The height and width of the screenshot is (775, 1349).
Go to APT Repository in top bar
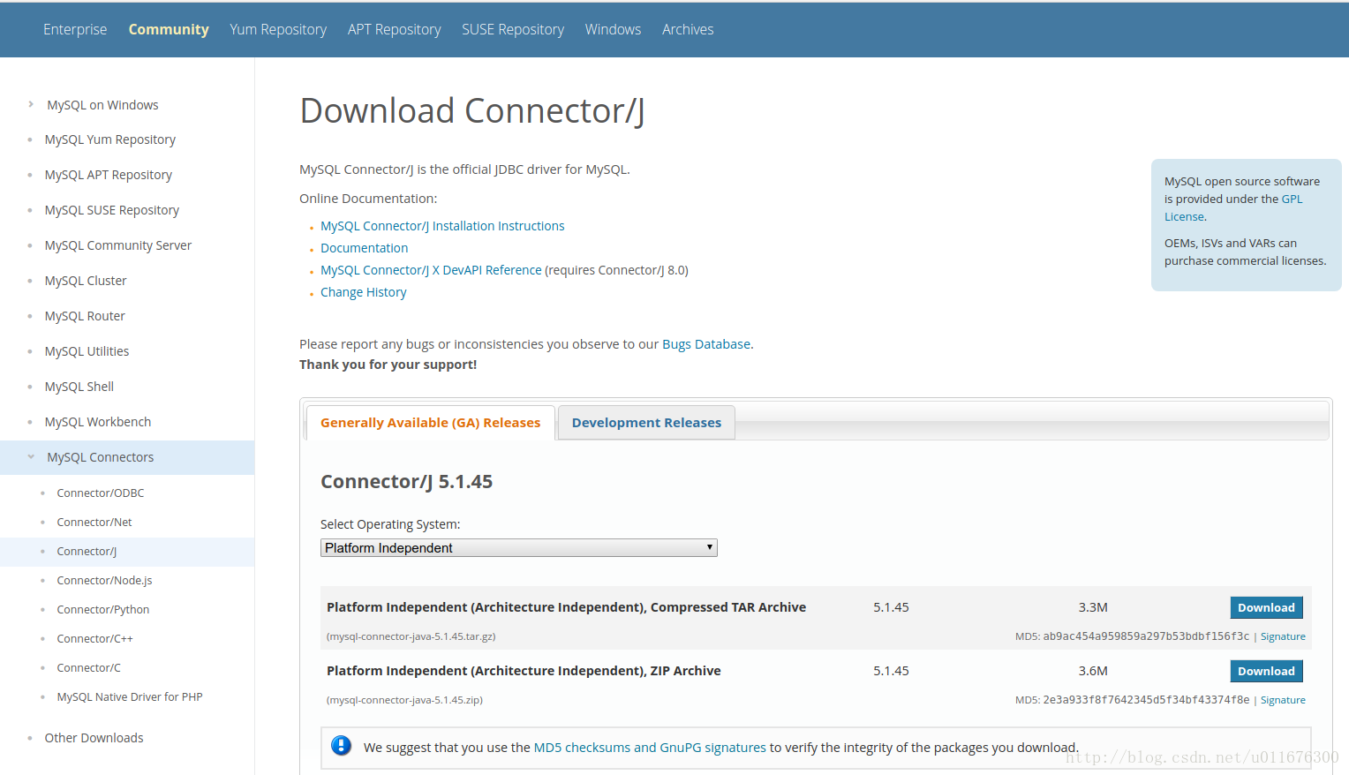(394, 29)
